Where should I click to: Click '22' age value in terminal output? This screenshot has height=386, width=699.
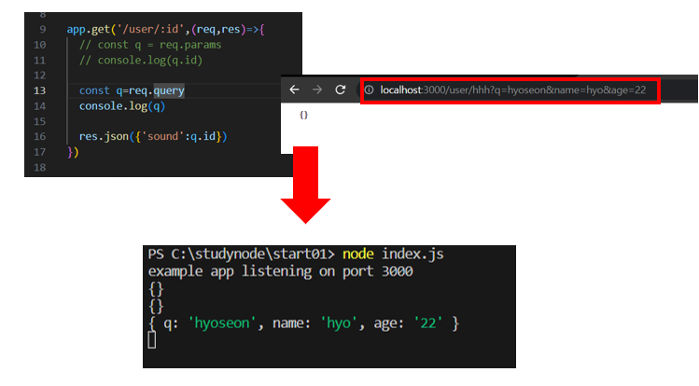pyautogui.click(x=428, y=323)
